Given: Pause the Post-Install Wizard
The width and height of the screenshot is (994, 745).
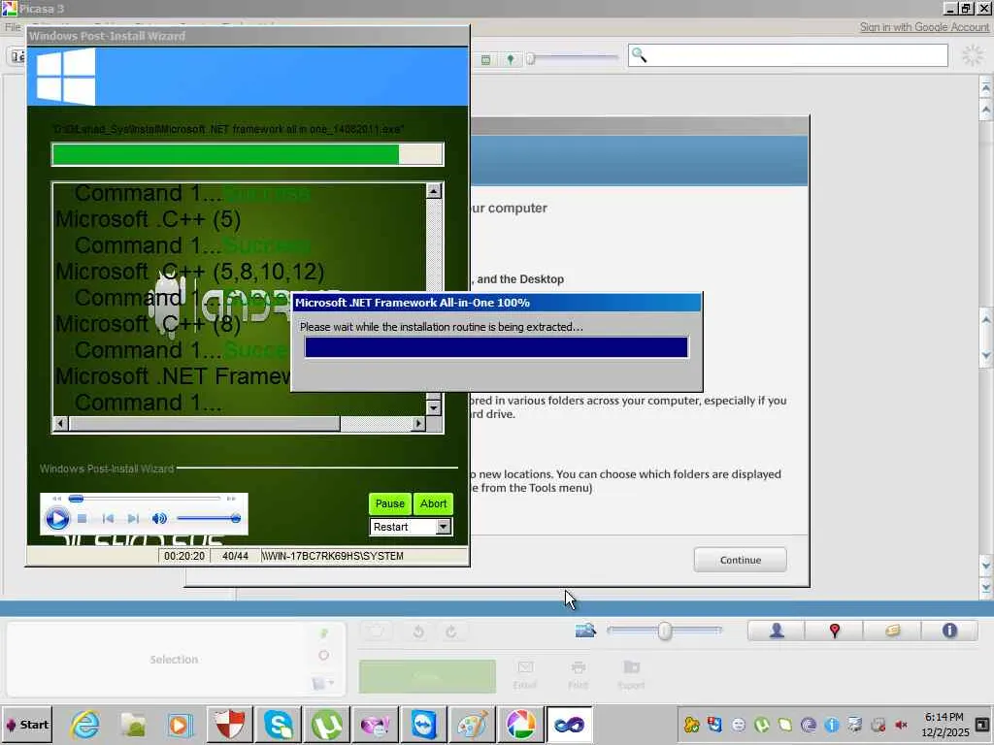Looking at the screenshot, I should pos(390,503).
